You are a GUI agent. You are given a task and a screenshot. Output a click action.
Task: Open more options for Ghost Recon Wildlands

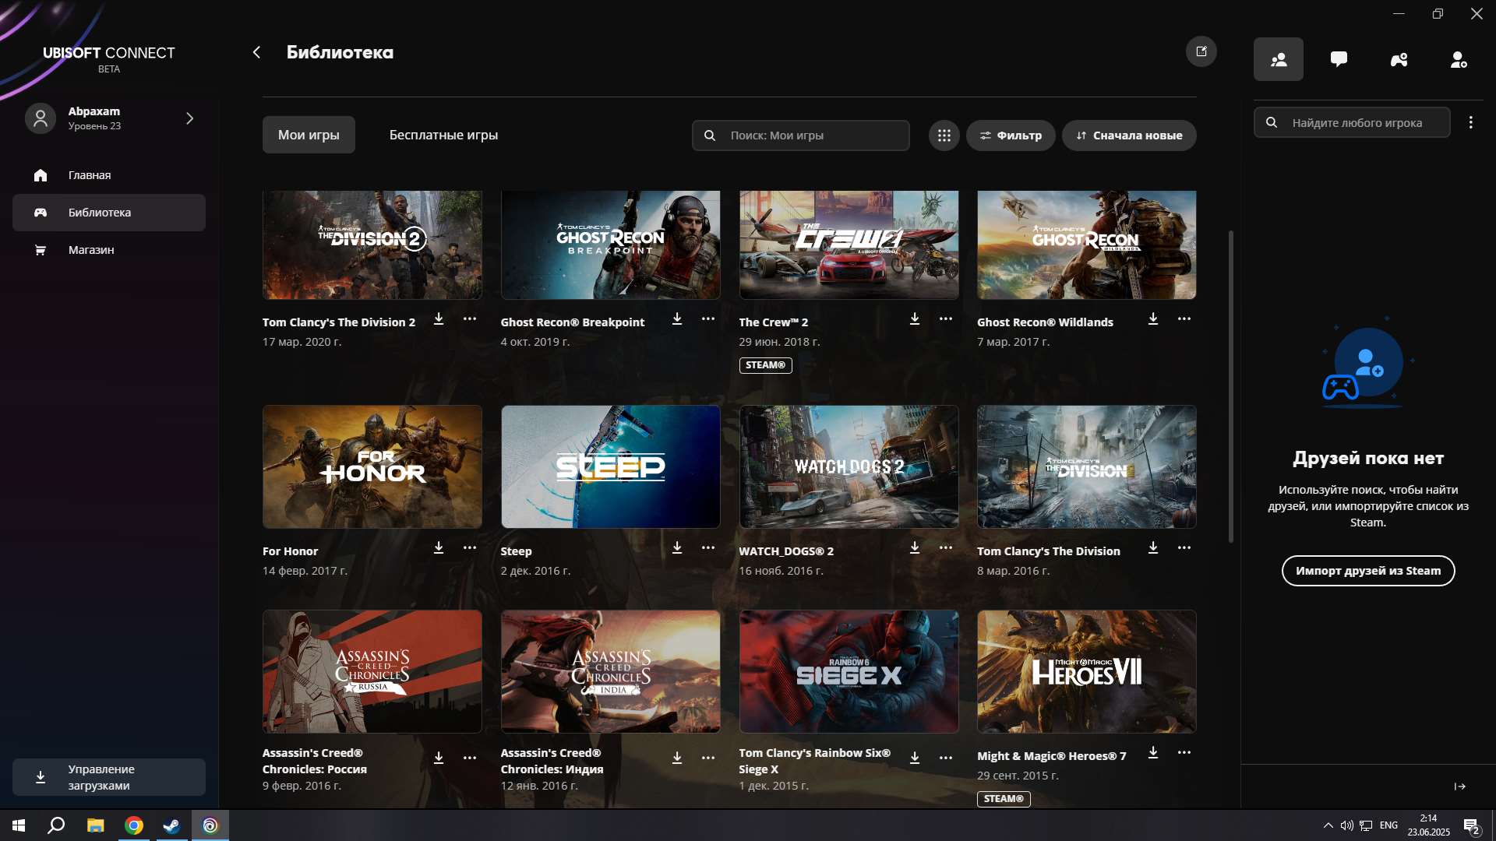coord(1184,318)
